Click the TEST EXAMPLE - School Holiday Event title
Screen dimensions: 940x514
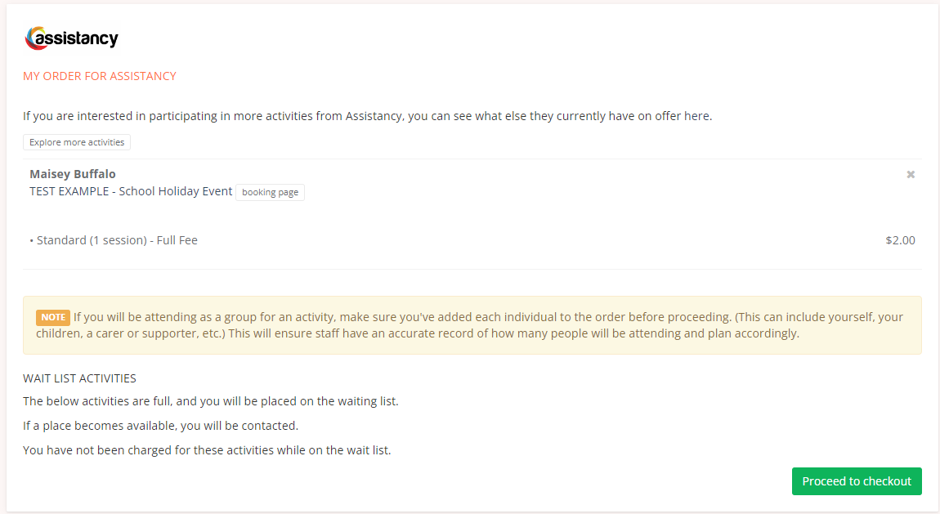(131, 191)
